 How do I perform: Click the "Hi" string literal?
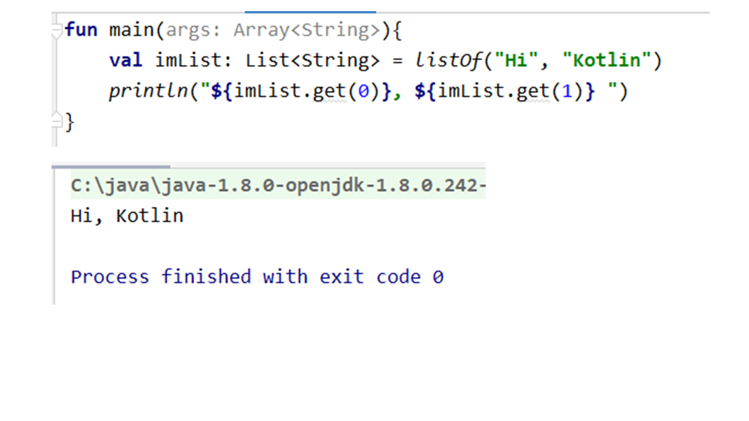[516, 60]
